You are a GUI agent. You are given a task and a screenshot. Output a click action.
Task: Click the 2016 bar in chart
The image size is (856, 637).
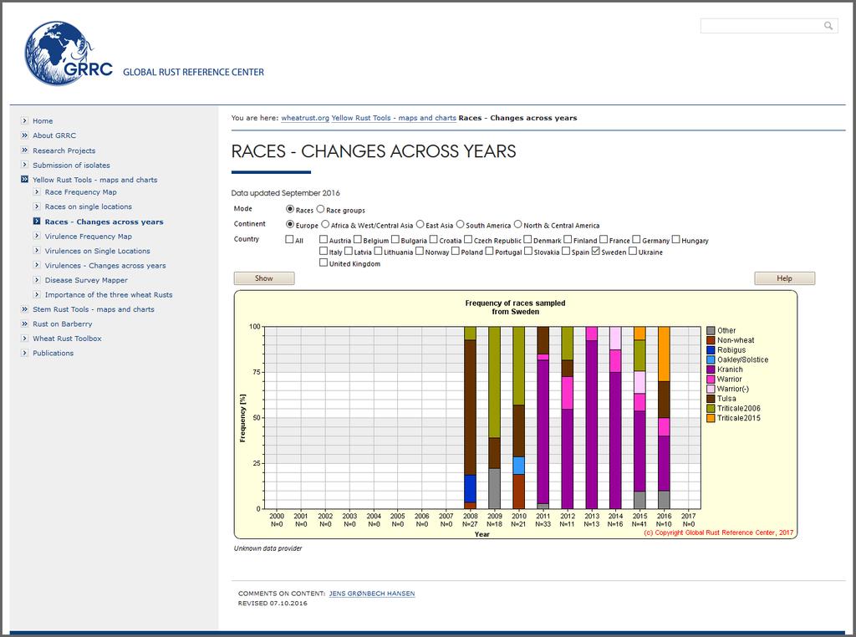(664, 418)
